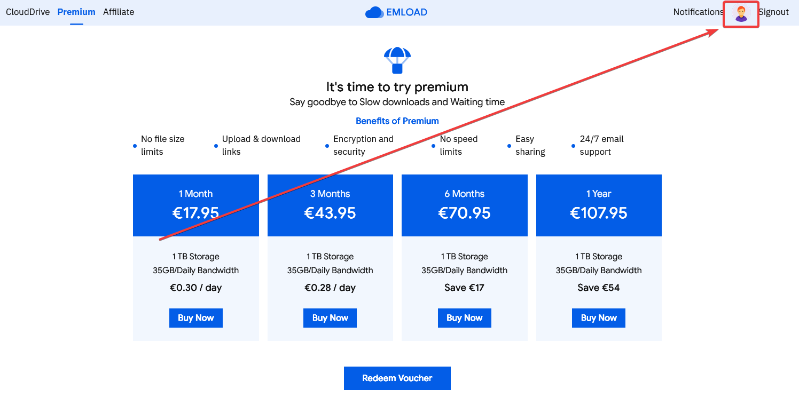Open Notifications
Image resolution: width=799 pixels, height=397 pixels.
coord(698,12)
